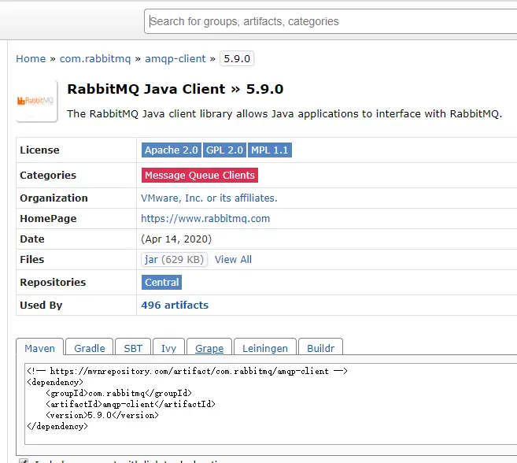Switch to the Leiningen tab
The width and height of the screenshot is (517, 463).
pos(265,347)
